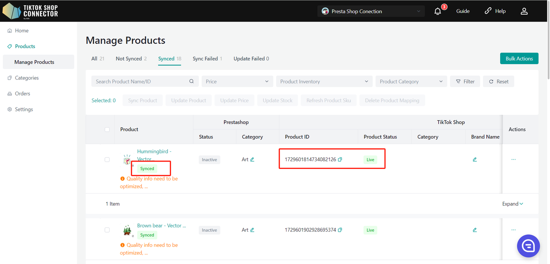This screenshot has width=550, height=264.
Task: Switch to the Not Synced tab
Action: pyautogui.click(x=131, y=58)
